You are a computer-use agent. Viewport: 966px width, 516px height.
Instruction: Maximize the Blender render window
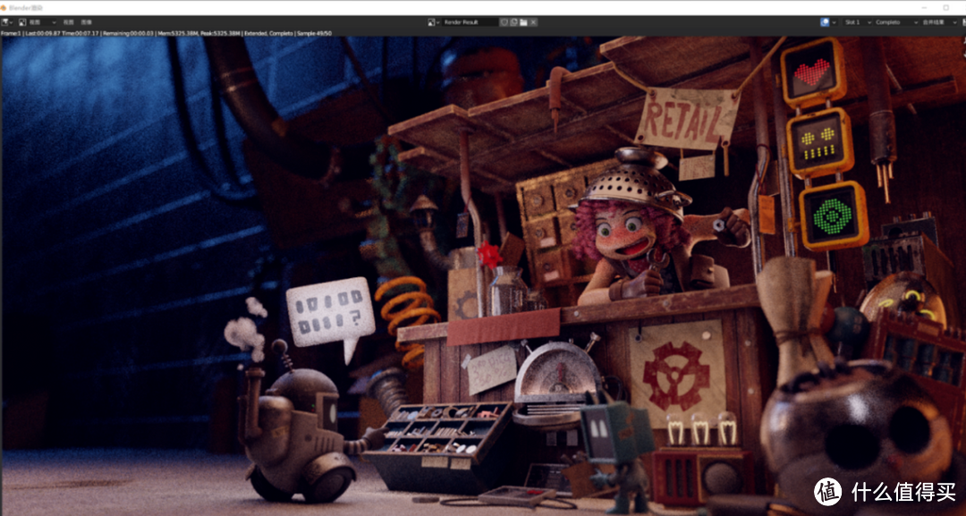click(946, 7)
